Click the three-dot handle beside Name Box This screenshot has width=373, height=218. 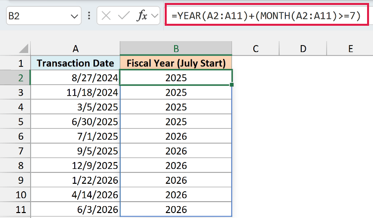click(89, 16)
